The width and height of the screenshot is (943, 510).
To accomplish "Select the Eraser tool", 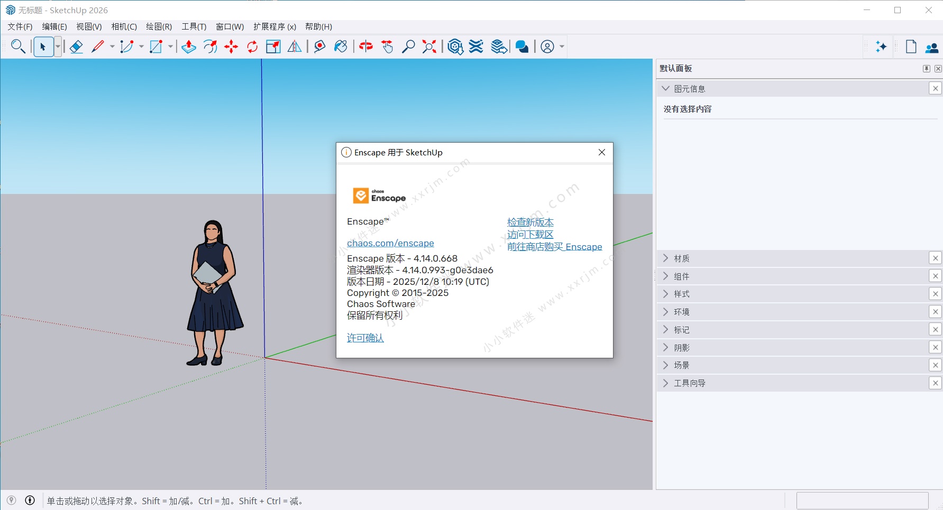I will click(76, 47).
